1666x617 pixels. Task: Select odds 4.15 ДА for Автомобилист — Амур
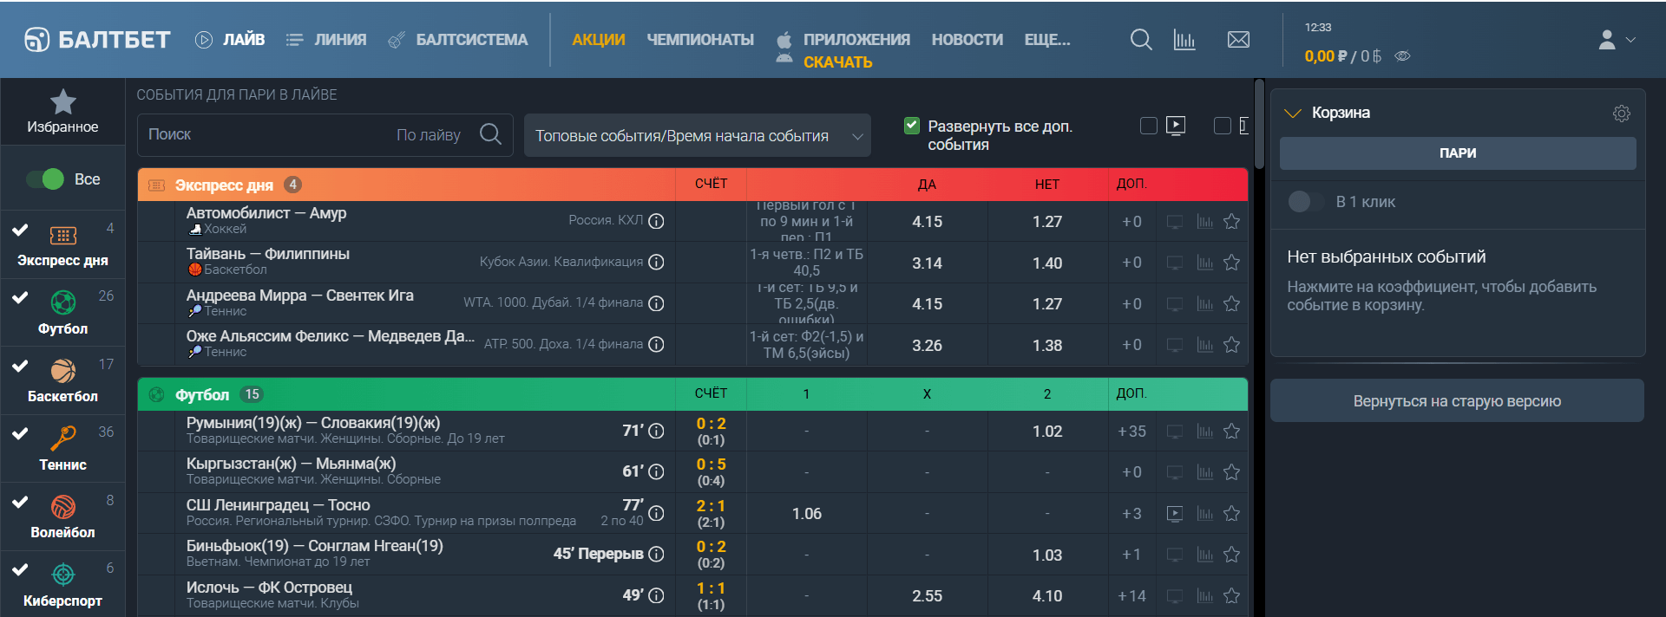[927, 222]
